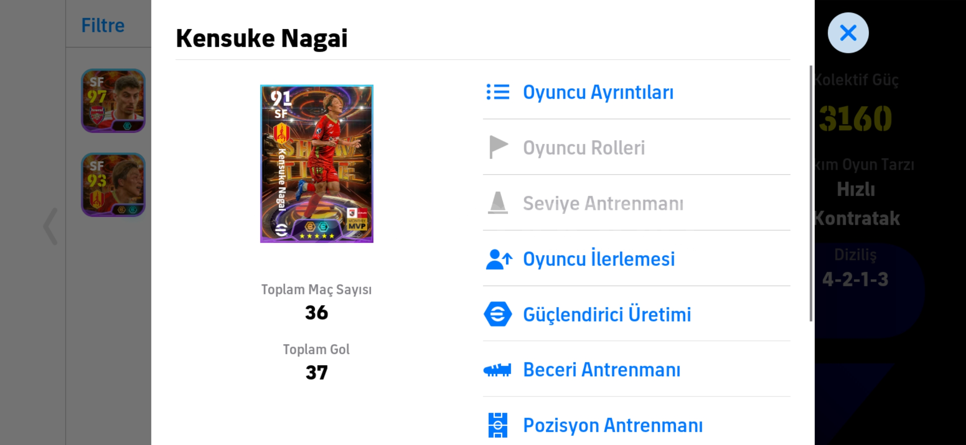
Task: Click the cone icon for Seviye Antrenmanı
Action: click(498, 203)
